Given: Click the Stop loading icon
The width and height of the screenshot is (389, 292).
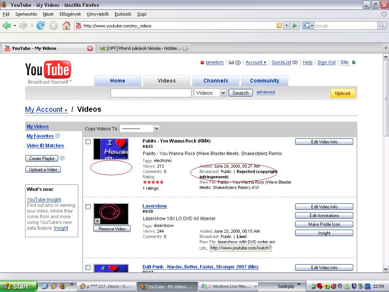Looking at the screenshot, I should pyautogui.click(x=53, y=25).
